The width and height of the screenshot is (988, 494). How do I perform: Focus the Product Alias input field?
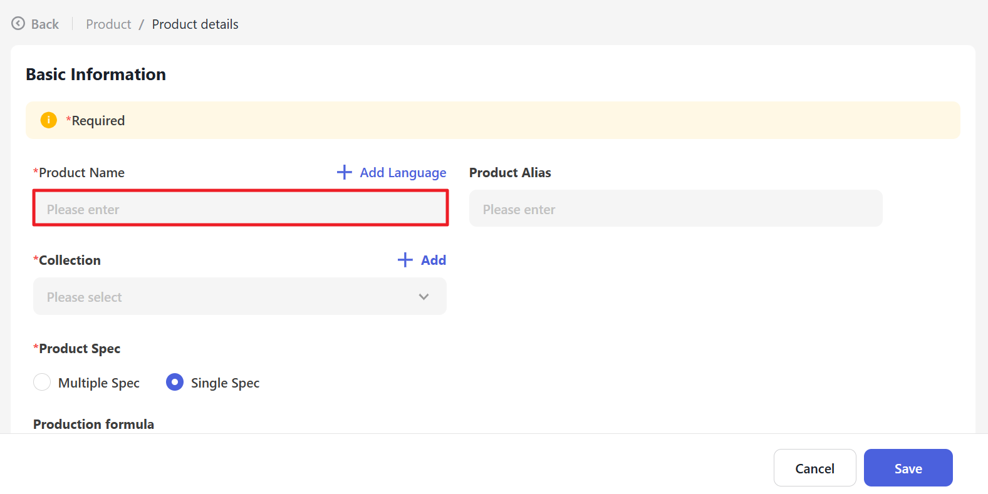(x=675, y=208)
